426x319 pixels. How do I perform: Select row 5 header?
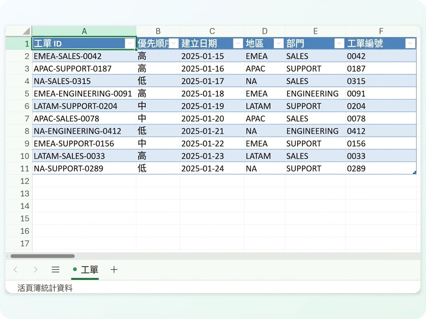click(x=19, y=94)
